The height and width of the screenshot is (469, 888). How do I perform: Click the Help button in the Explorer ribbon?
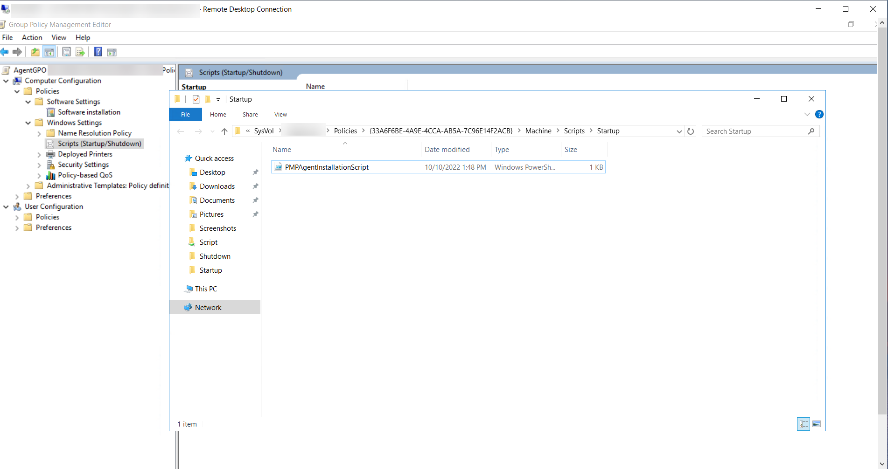click(x=820, y=114)
